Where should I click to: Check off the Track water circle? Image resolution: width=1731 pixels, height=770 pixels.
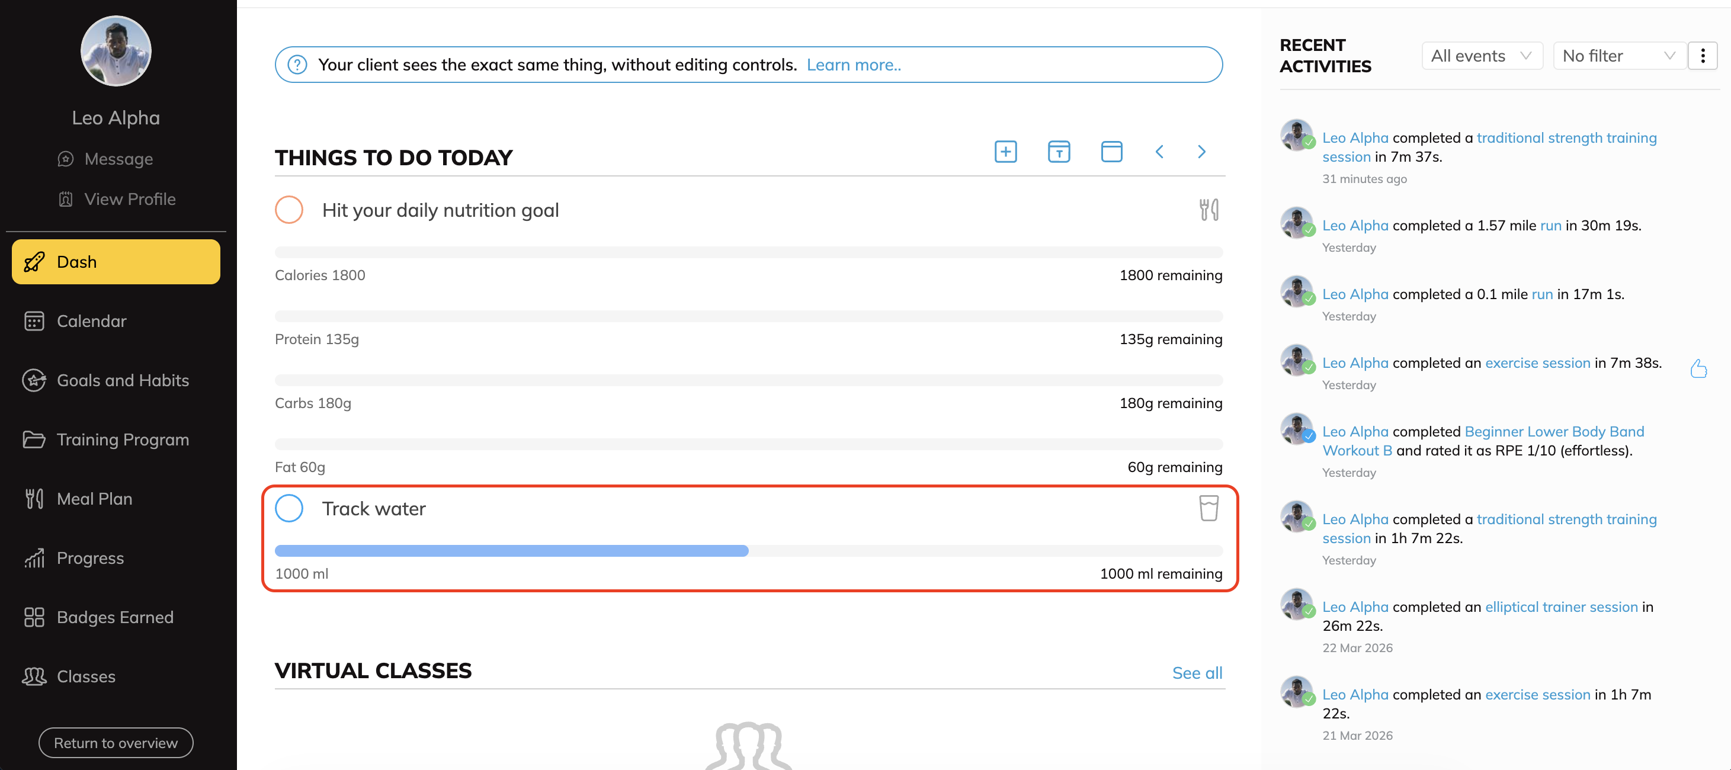[x=289, y=508]
